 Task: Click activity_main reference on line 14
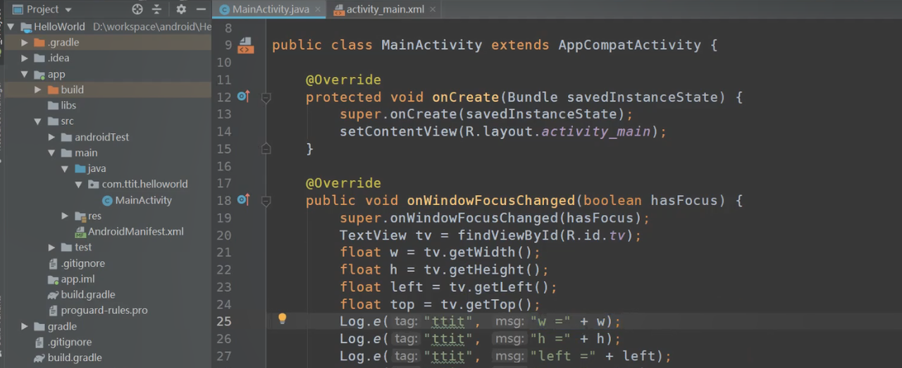point(595,132)
